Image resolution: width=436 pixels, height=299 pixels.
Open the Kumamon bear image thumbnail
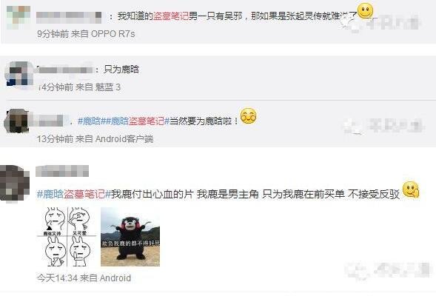coord(130,237)
